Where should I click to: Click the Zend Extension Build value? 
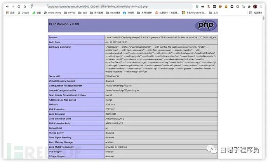pyautogui.click(x=115, y=119)
